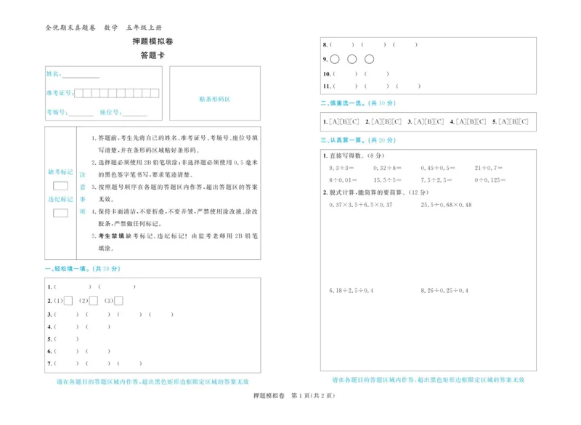Screen dimensions: 581x425
Task: Select option [B] for choice question 3
Action: coord(428,121)
